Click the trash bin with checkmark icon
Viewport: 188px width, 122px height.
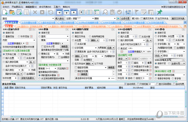112,12
